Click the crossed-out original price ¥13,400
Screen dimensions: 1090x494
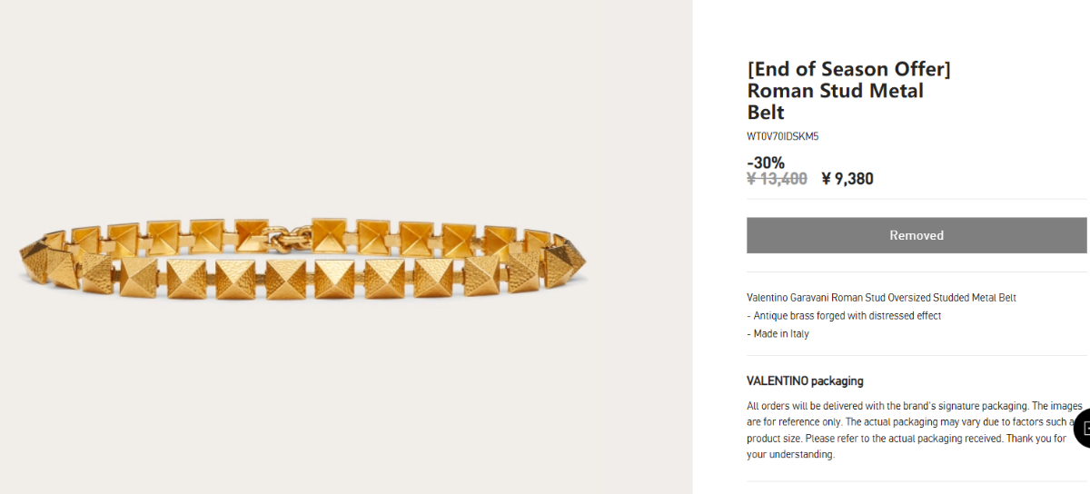[x=777, y=179]
